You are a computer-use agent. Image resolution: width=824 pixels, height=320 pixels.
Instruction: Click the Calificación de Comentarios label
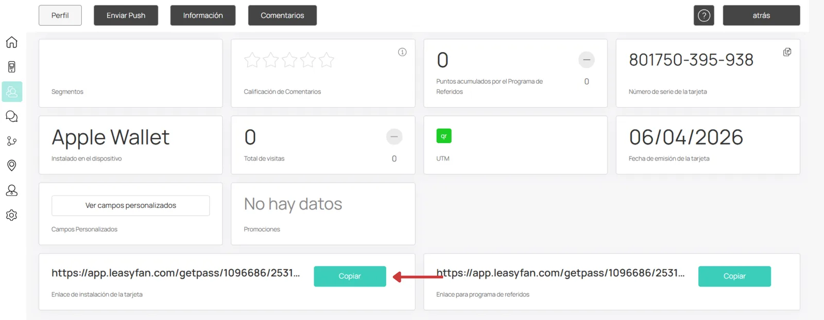(282, 92)
